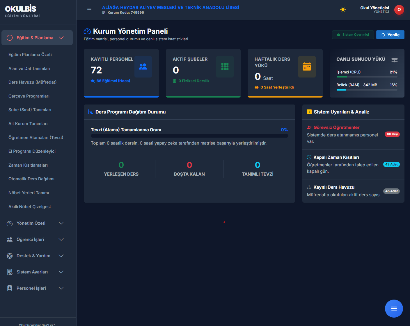Open Öğretmen Atamaları (Tevzi) menu item

[36, 138]
